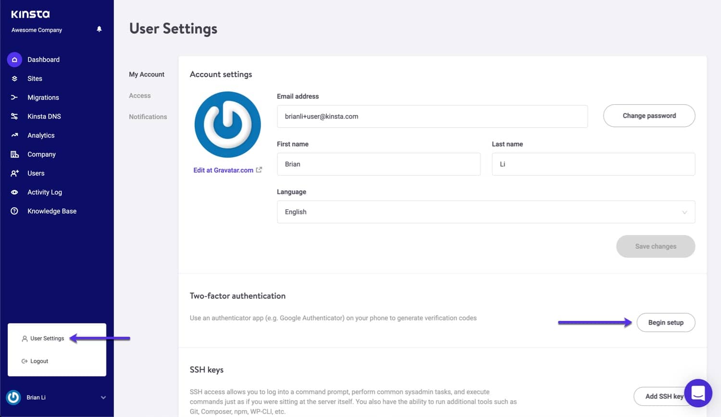View the Analytics section
721x417 pixels.
(40, 135)
